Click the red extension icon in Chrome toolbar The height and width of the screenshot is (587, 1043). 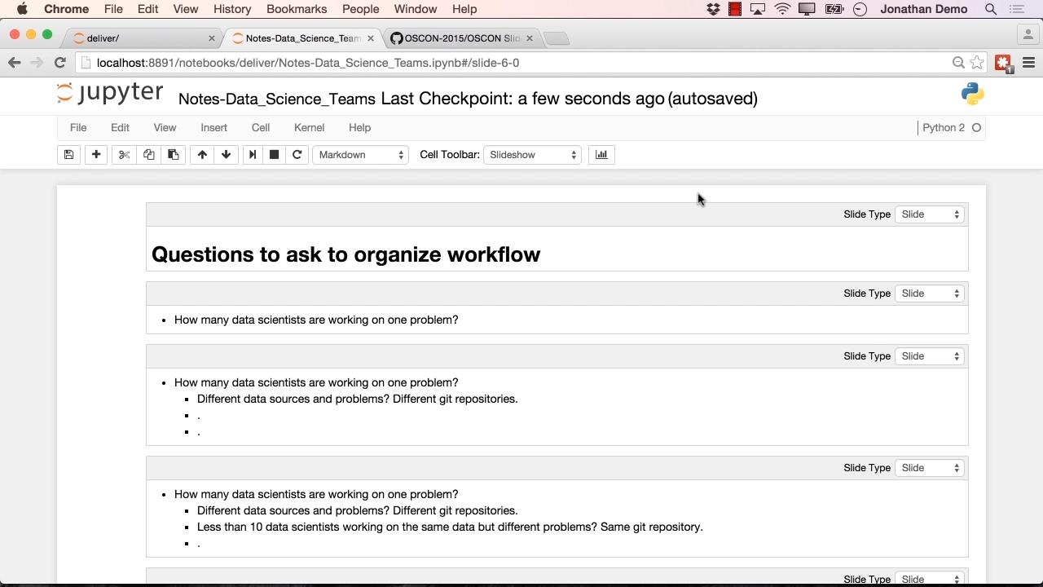click(1002, 63)
